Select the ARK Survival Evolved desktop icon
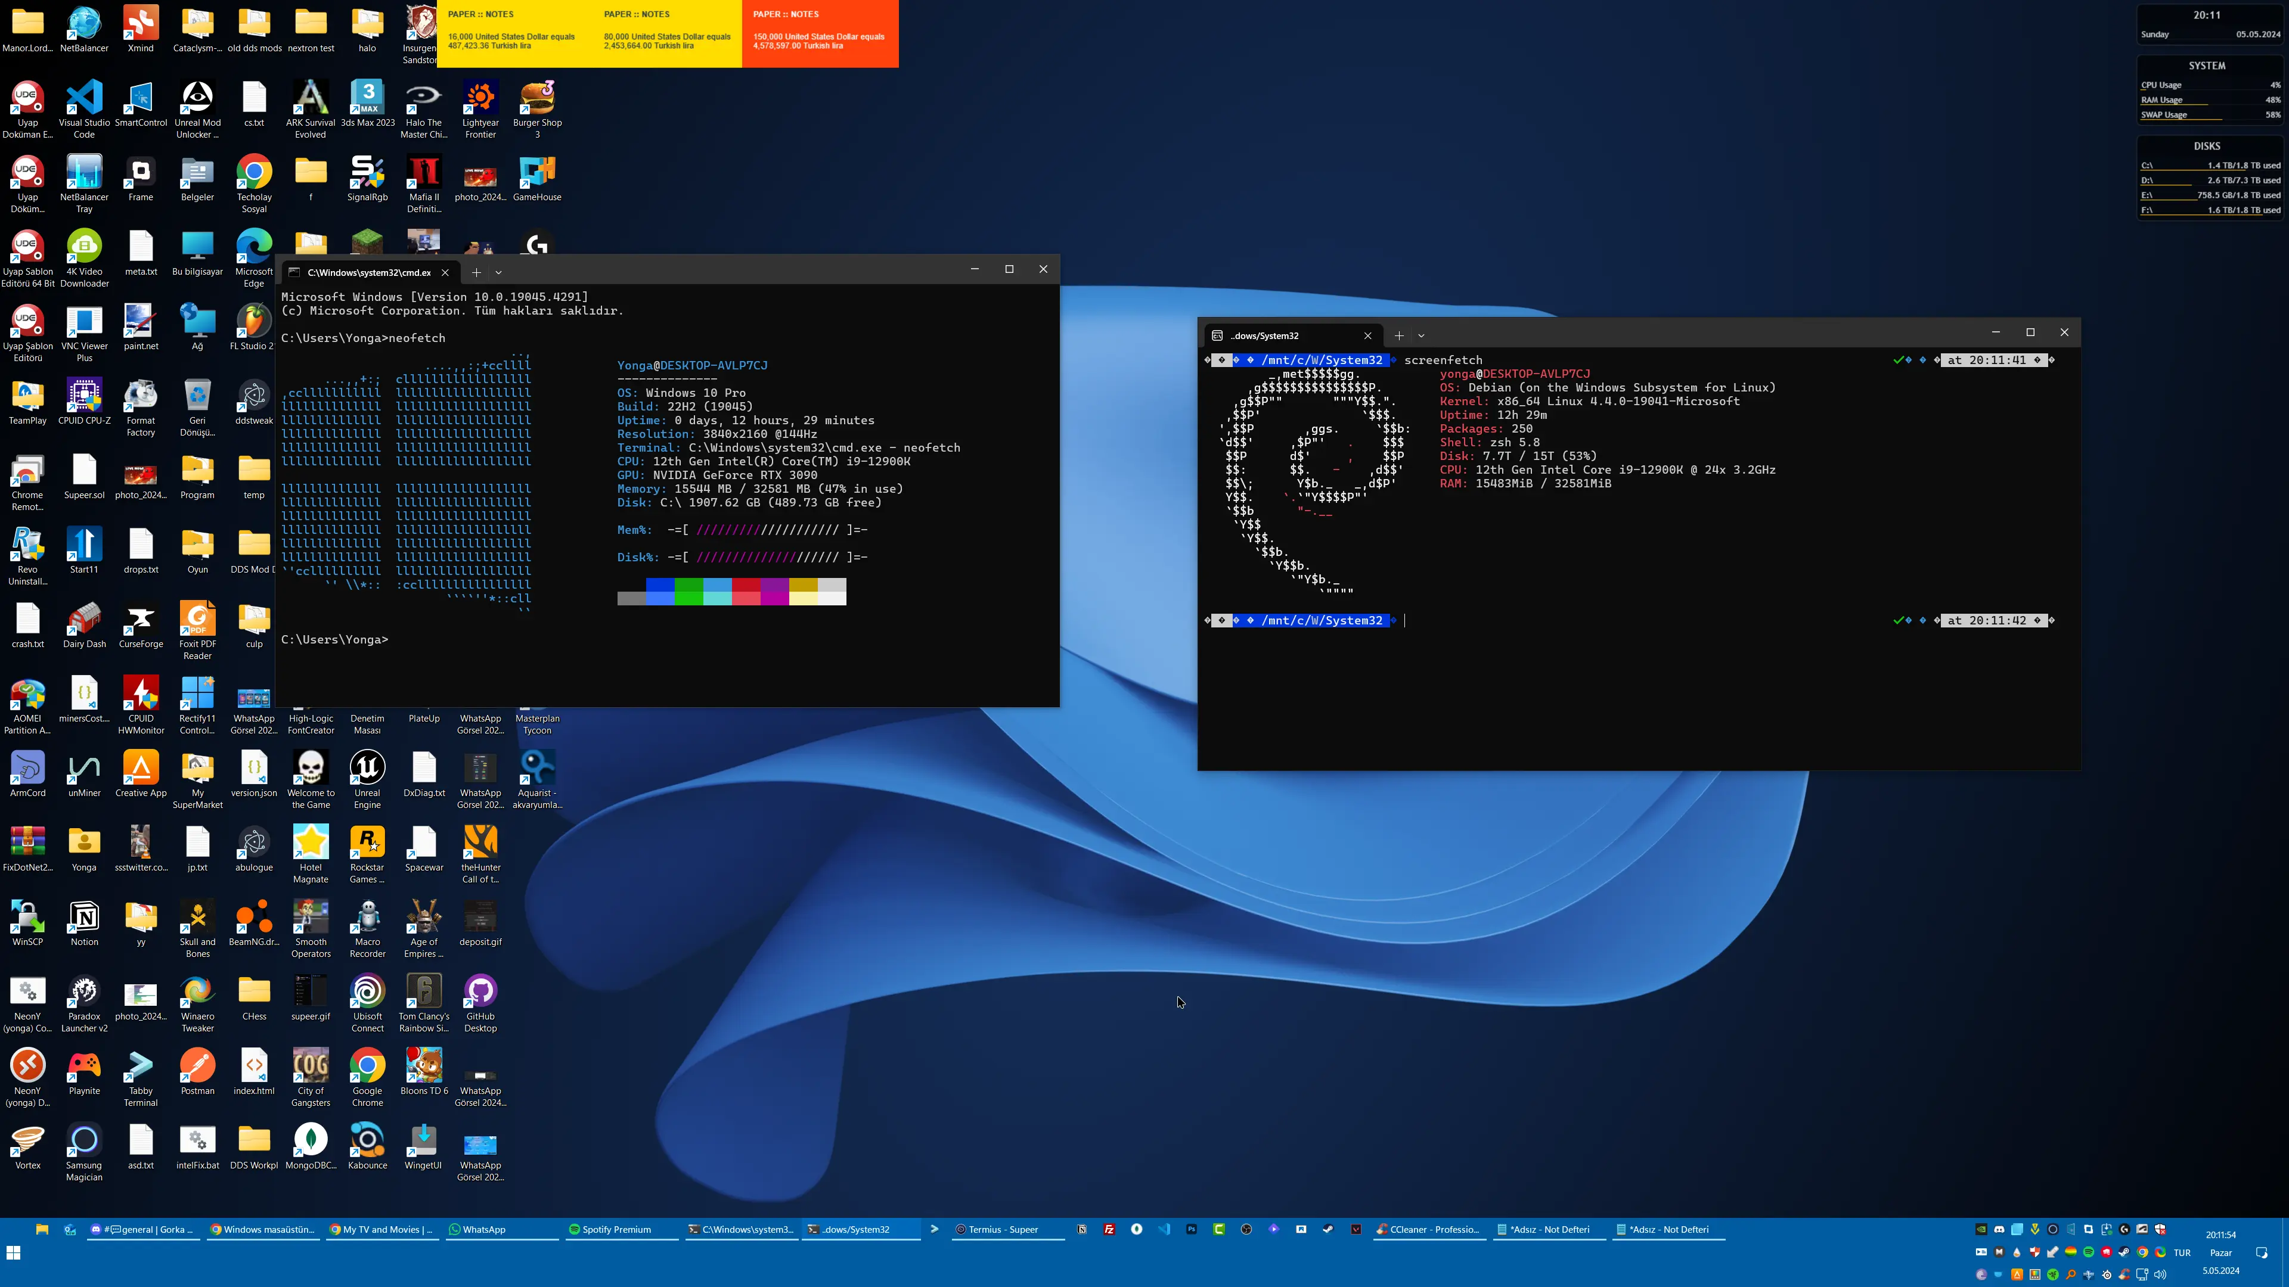2289x1287 pixels. (x=311, y=108)
